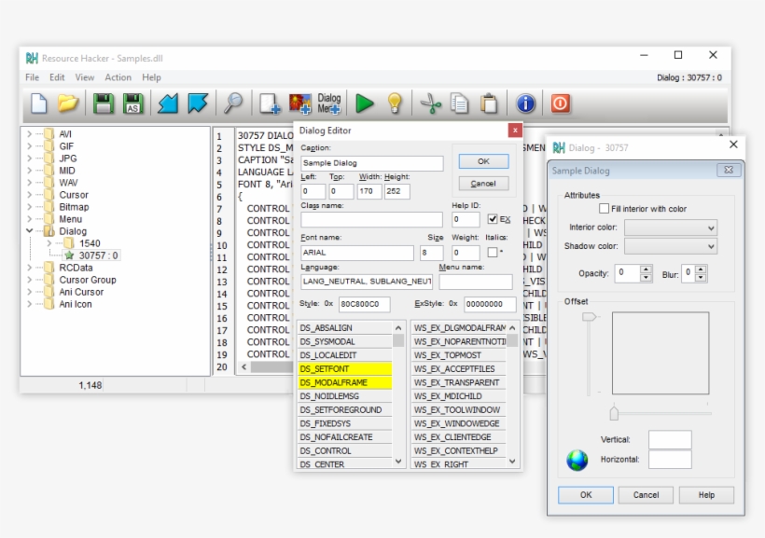The image size is (765, 538).
Task: Click the Style hex field 80C800C0
Action: click(365, 304)
